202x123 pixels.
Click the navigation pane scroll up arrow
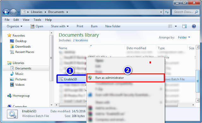(51, 33)
